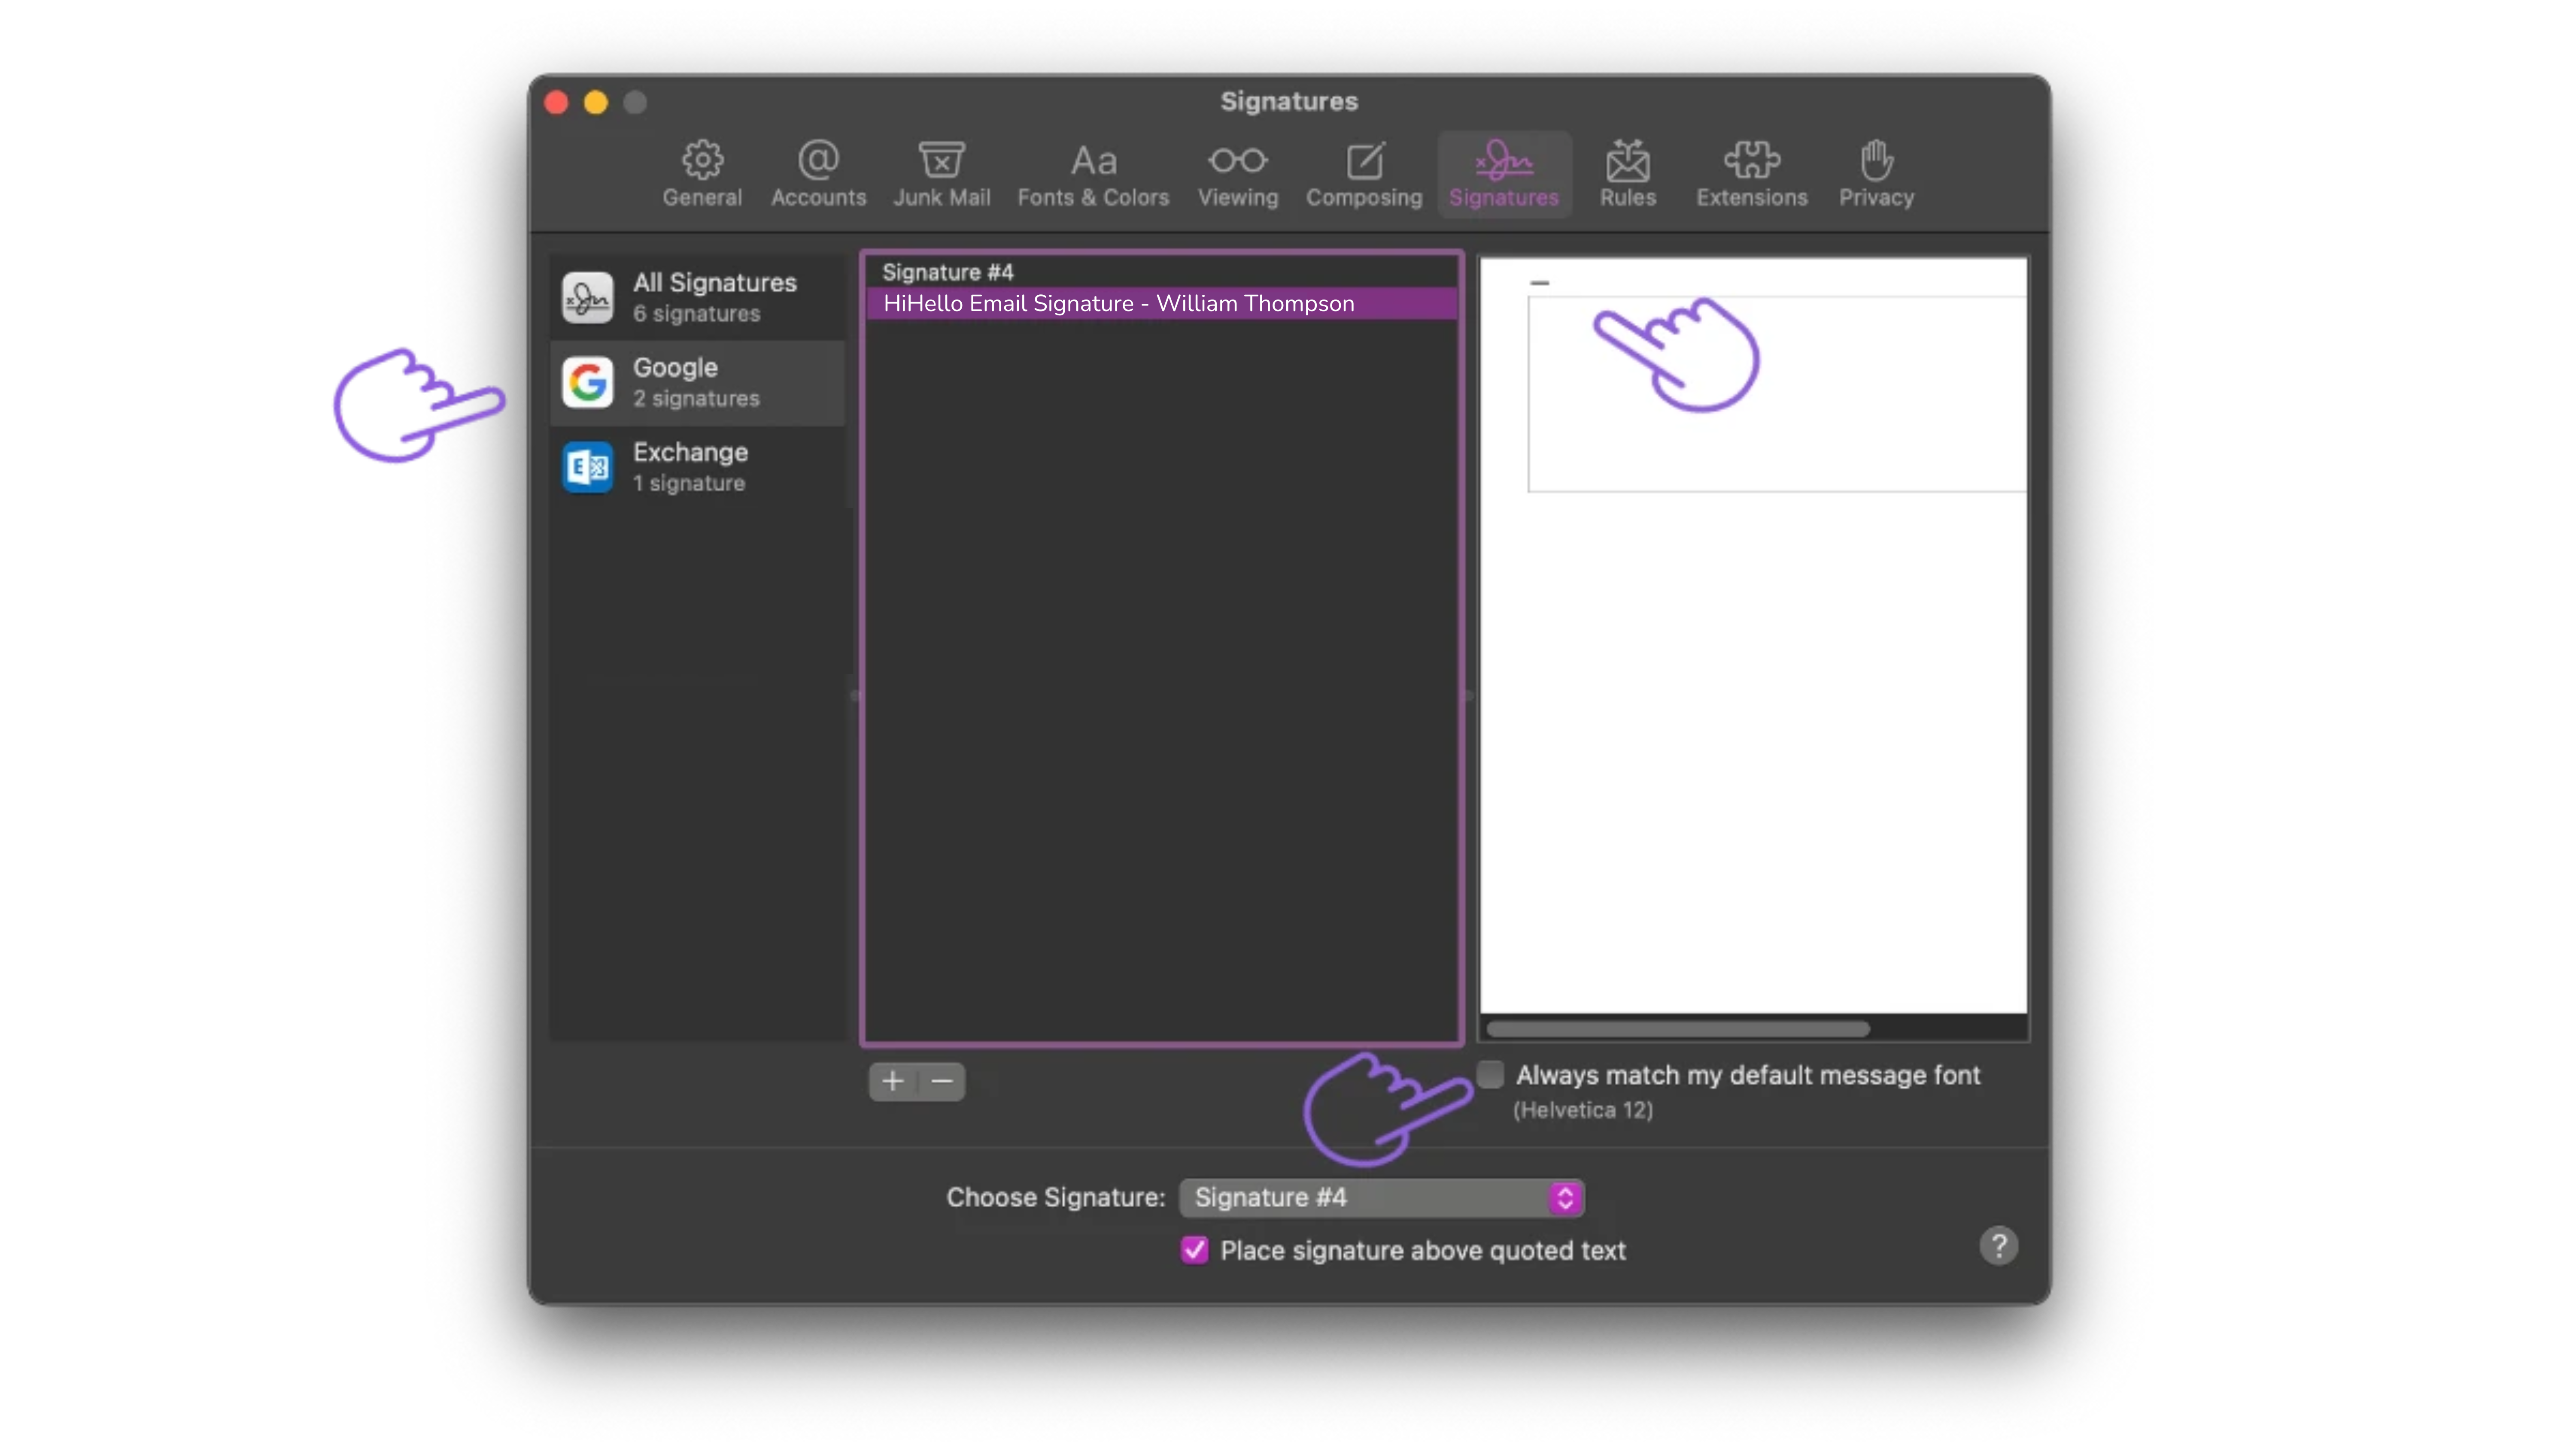
Task: Close the Signatures window
Action: pyautogui.click(x=557, y=102)
